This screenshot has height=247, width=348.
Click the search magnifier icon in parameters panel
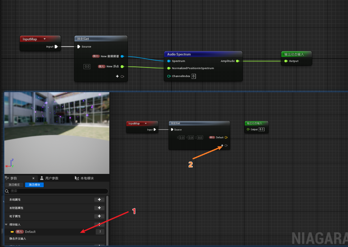click(x=7, y=191)
